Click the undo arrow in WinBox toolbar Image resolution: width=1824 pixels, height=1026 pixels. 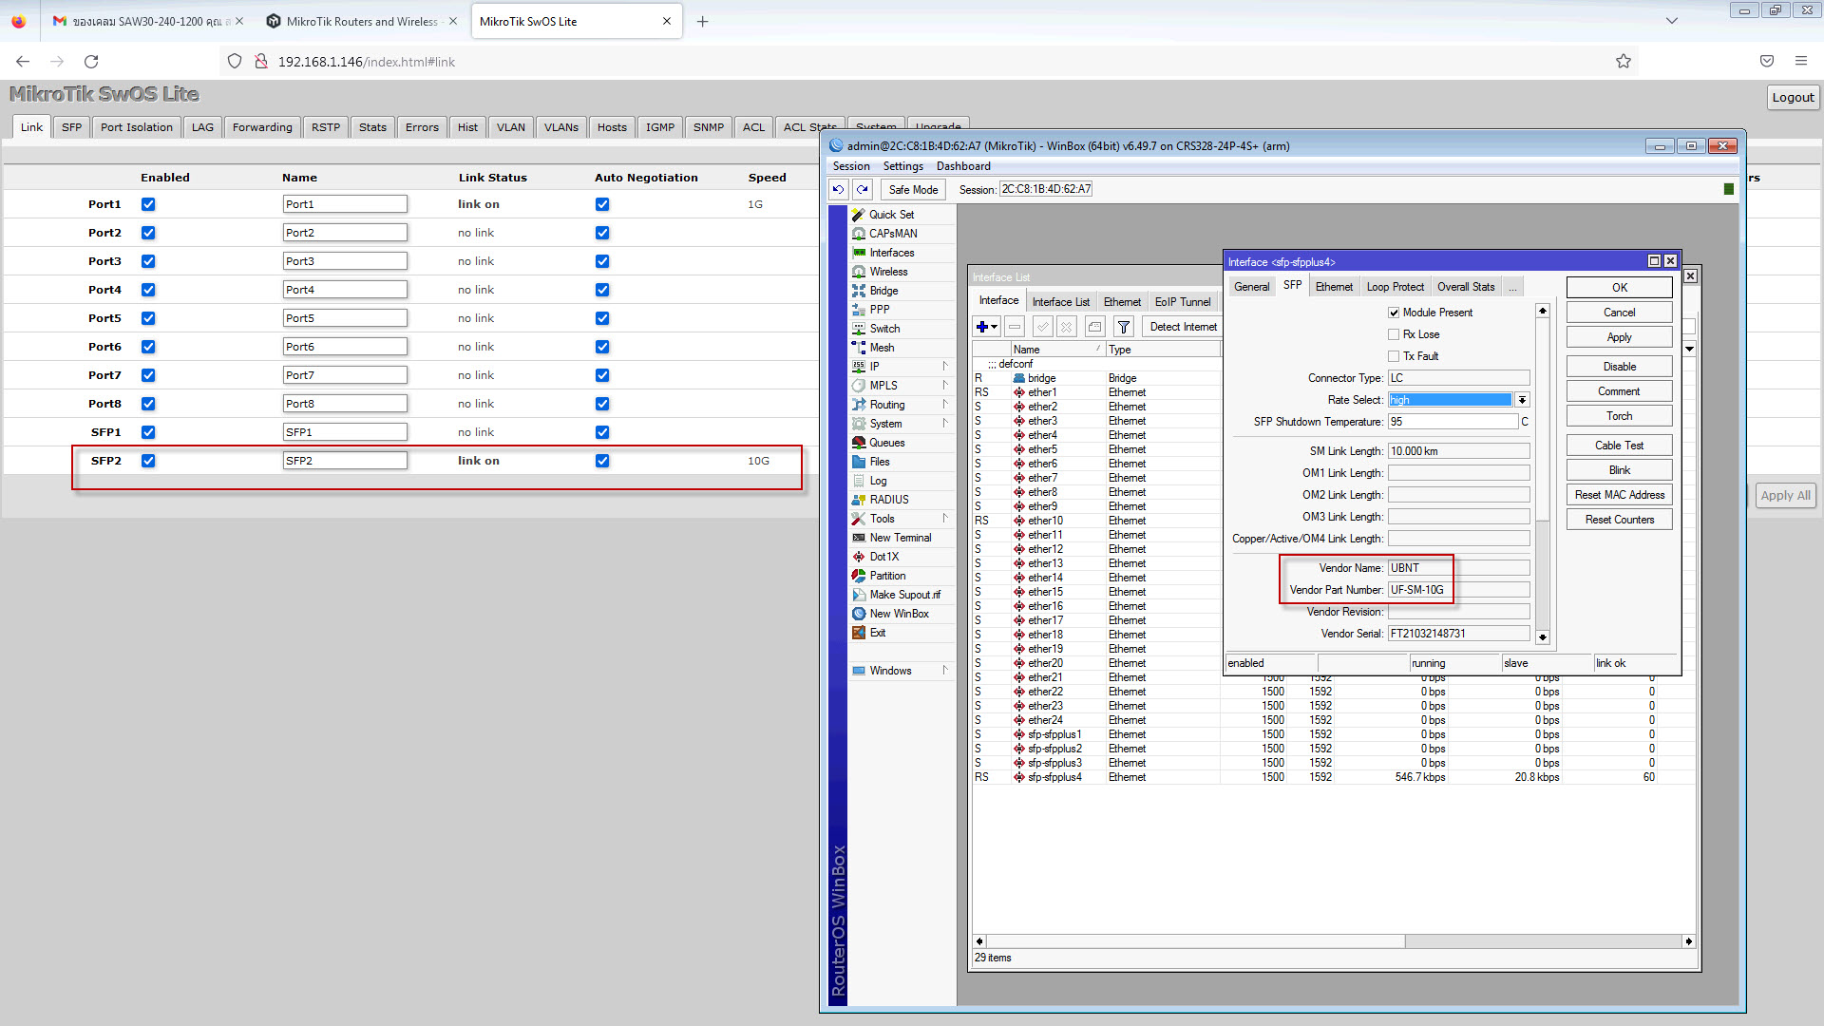coord(838,189)
